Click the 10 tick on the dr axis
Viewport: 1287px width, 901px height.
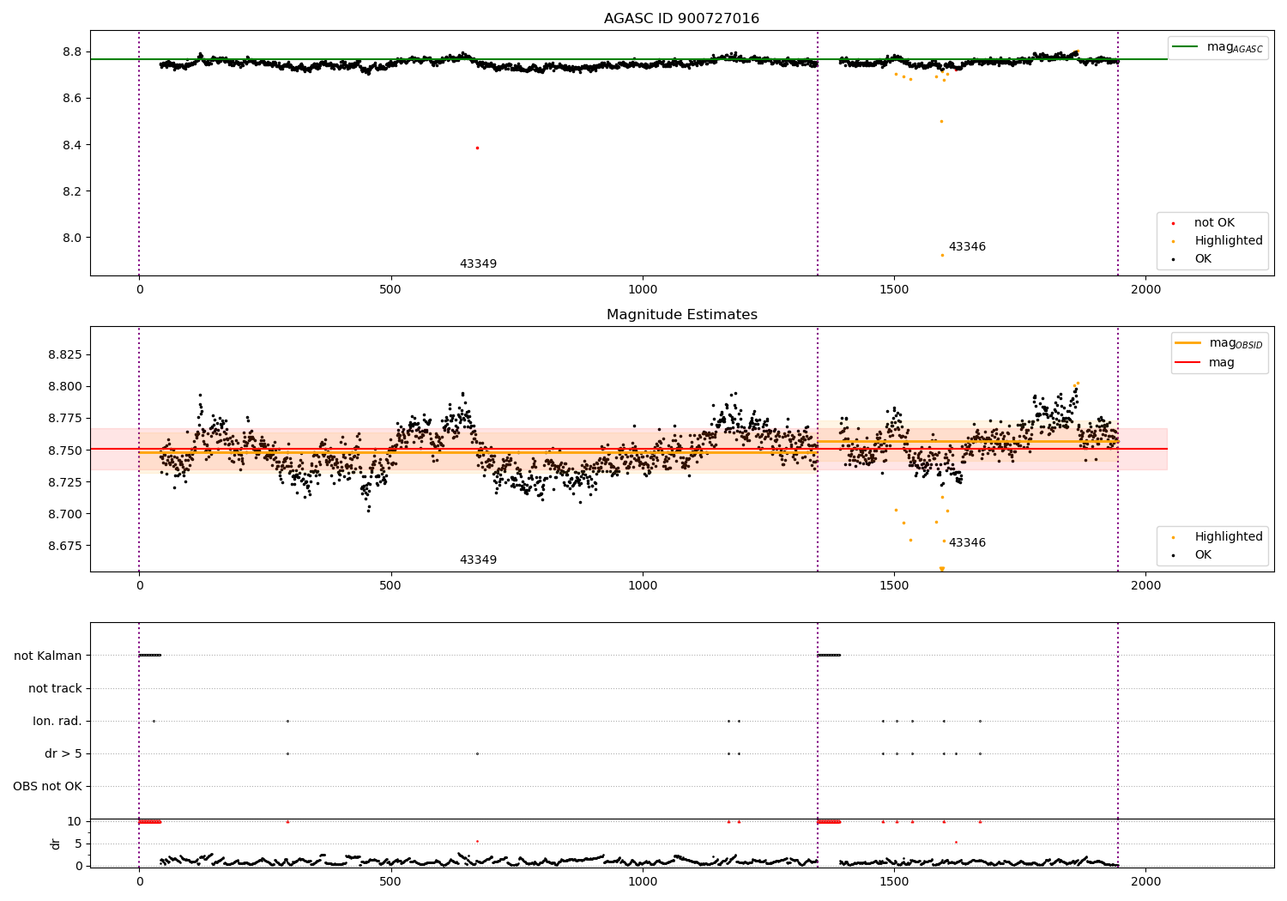(x=75, y=822)
